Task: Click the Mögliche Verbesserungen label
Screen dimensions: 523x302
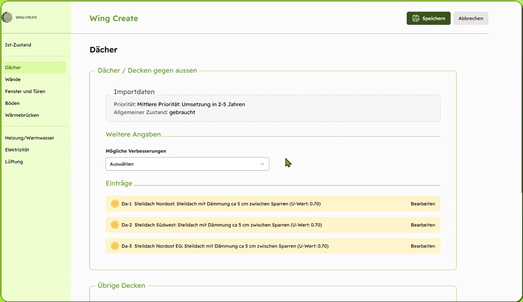Action: pos(136,151)
